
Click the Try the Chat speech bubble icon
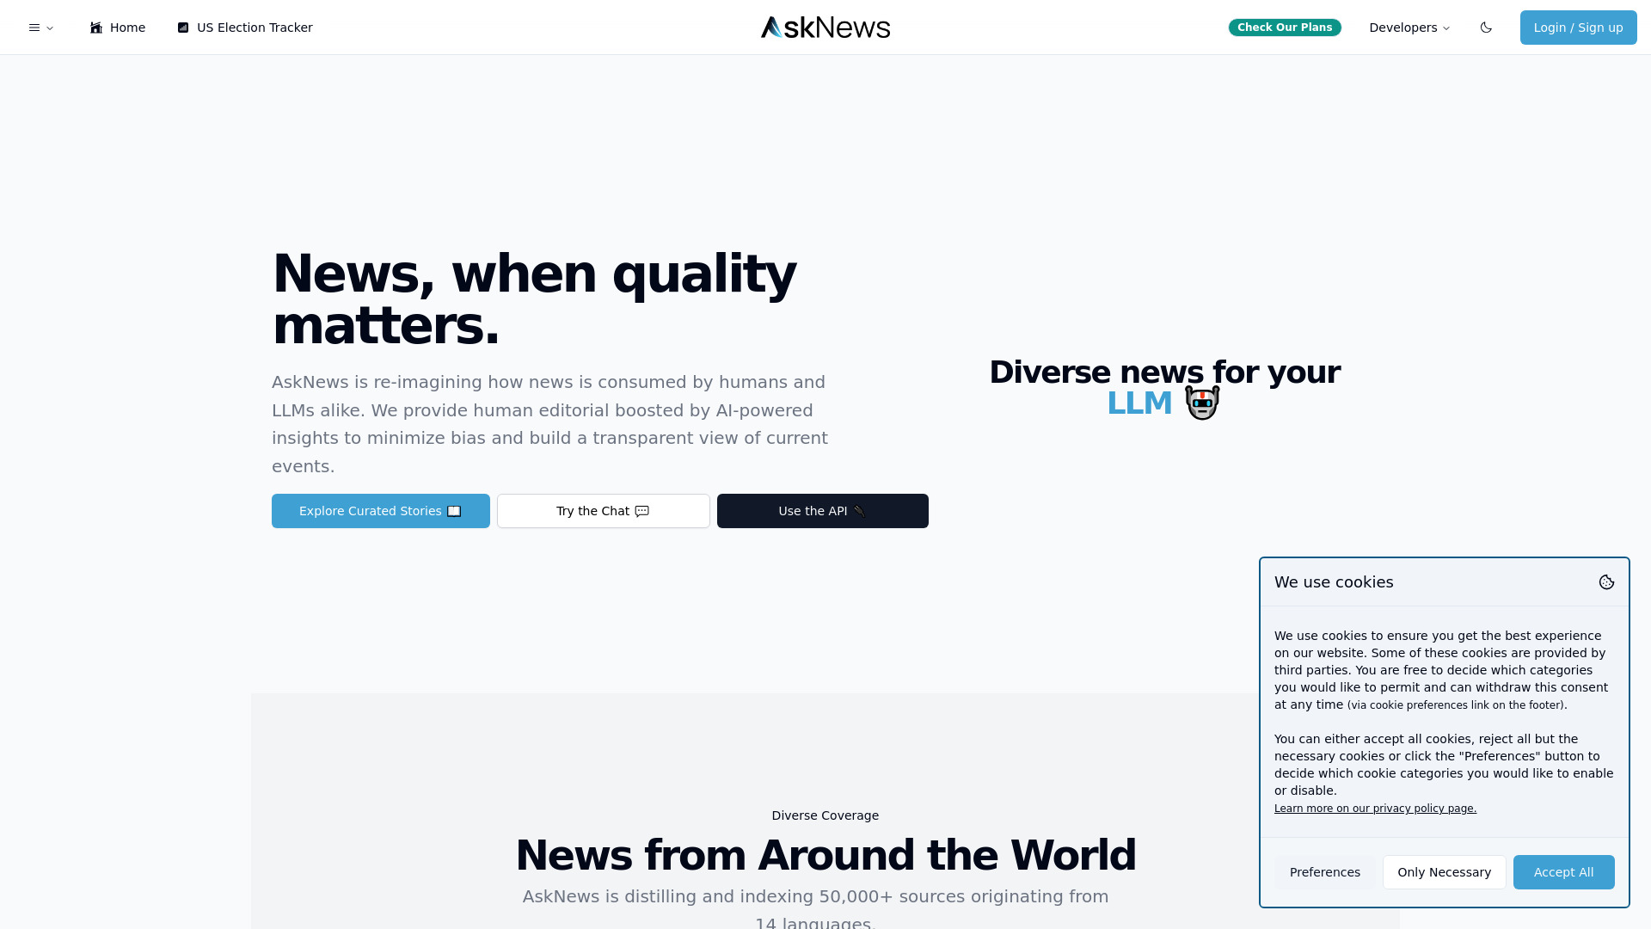click(x=641, y=510)
